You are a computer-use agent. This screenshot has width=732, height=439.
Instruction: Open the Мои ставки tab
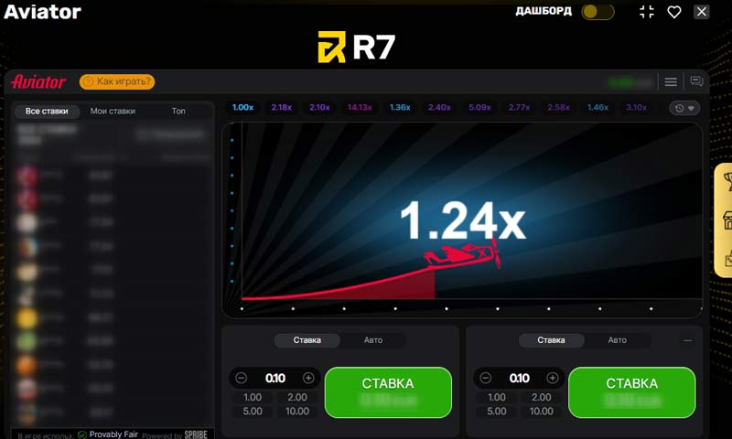113,112
